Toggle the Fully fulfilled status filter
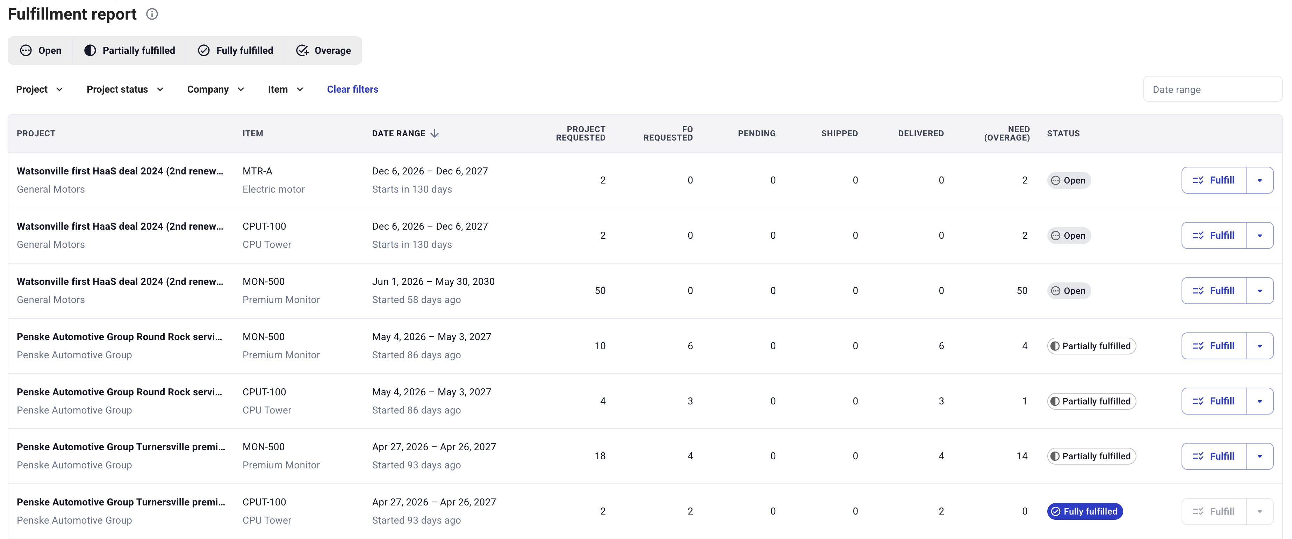This screenshot has height=539, width=1292. point(235,51)
